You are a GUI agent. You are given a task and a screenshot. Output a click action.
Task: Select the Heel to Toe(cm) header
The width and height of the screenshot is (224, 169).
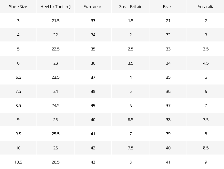tap(56, 6)
